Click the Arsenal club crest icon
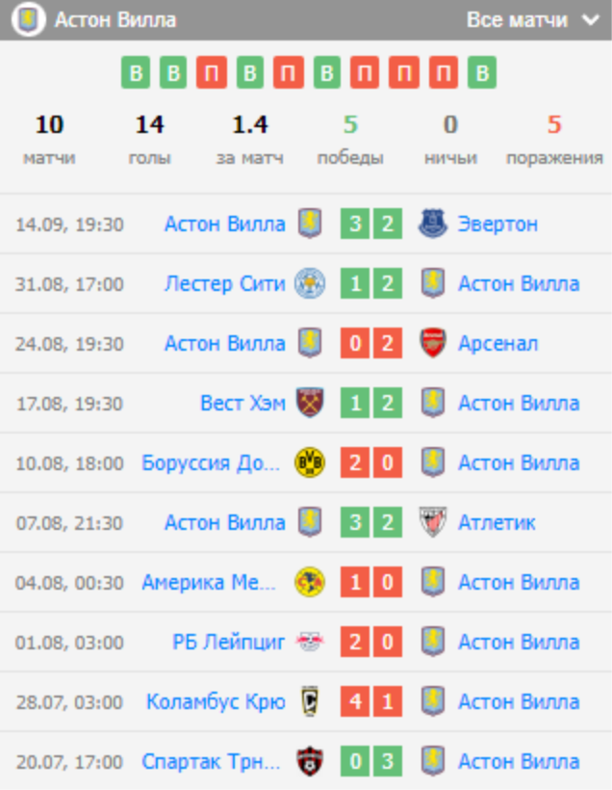Screen dimensions: 612x790 (433, 344)
